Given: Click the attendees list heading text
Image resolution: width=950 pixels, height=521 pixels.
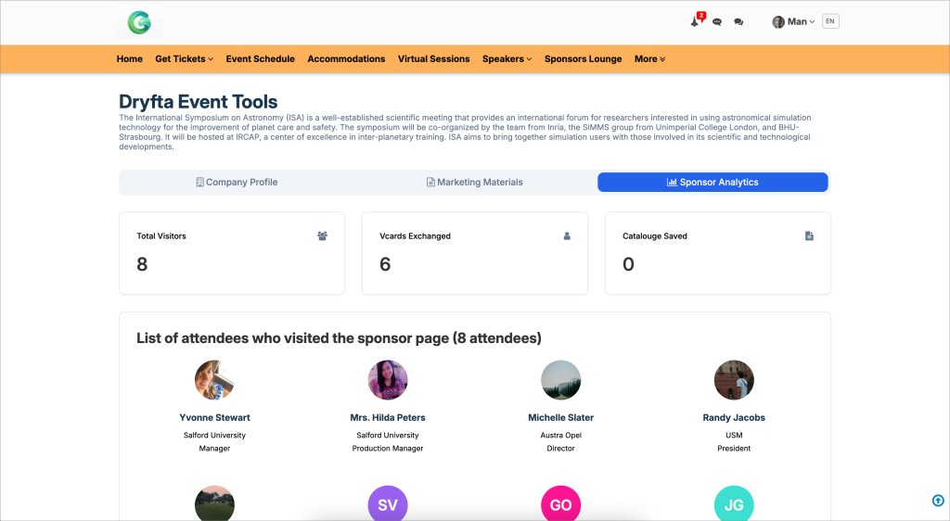Looking at the screenshot, I should pos(339,338).
